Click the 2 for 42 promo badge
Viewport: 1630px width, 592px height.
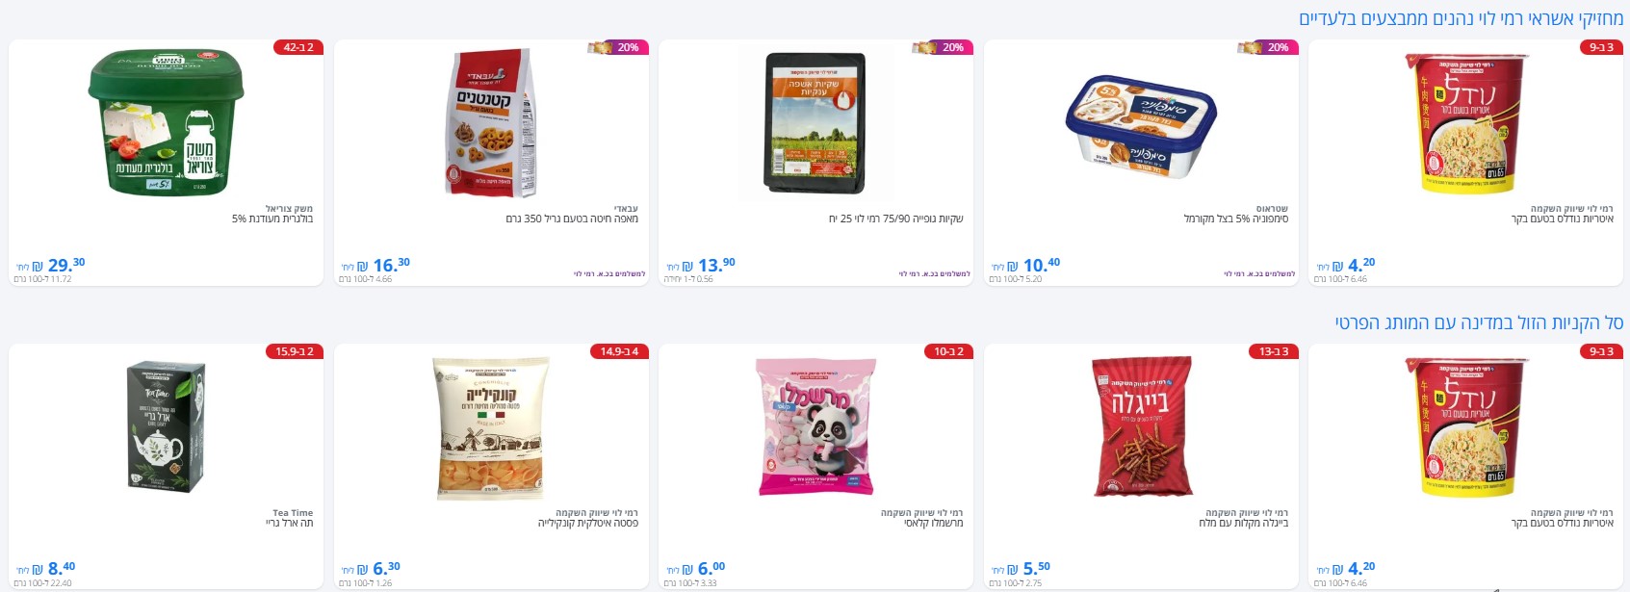coord(298,47)
